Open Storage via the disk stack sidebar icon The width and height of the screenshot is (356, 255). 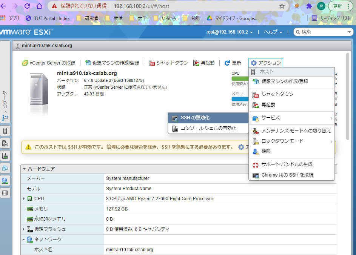pyautogui.click(x=5, y=193)
